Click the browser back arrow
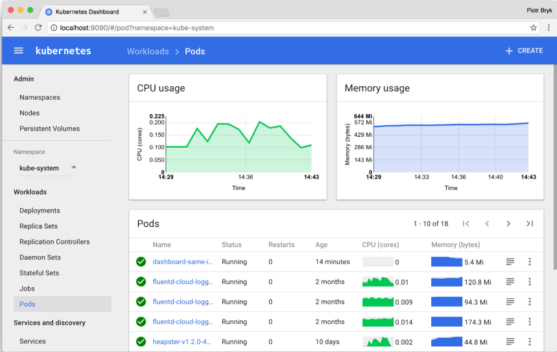This screenshot has height=352, width=557. click(11, 28)
